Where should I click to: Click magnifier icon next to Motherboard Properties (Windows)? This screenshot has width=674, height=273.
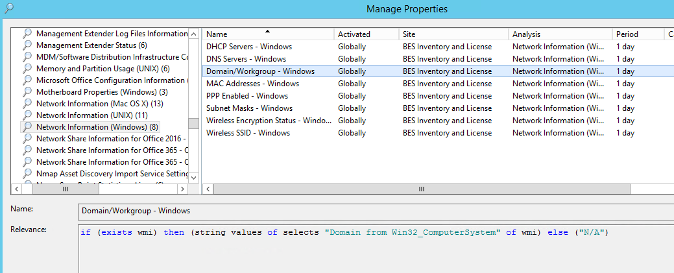point(27,92)
